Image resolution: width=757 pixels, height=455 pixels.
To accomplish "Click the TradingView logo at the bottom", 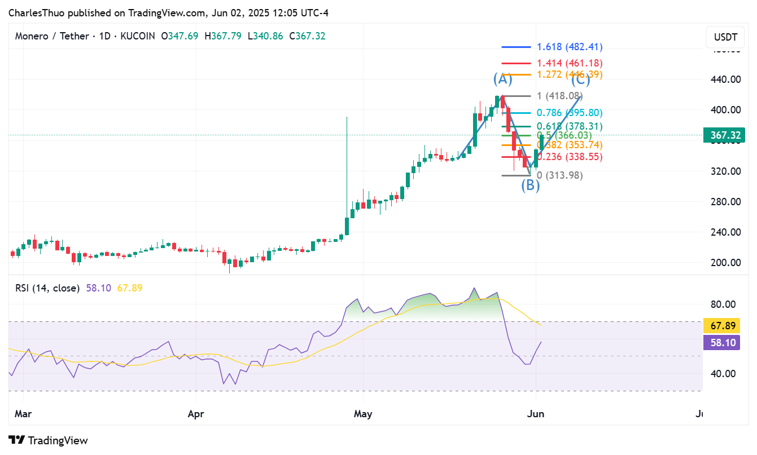I will pyautogui.click(x=48, y=440).
